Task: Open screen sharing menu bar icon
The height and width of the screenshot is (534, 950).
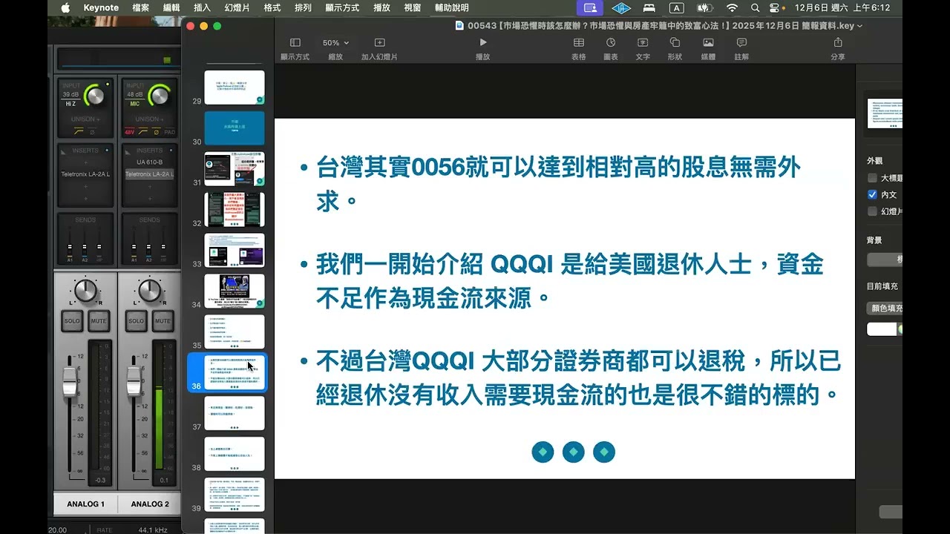Action: (x=591, y=7)
